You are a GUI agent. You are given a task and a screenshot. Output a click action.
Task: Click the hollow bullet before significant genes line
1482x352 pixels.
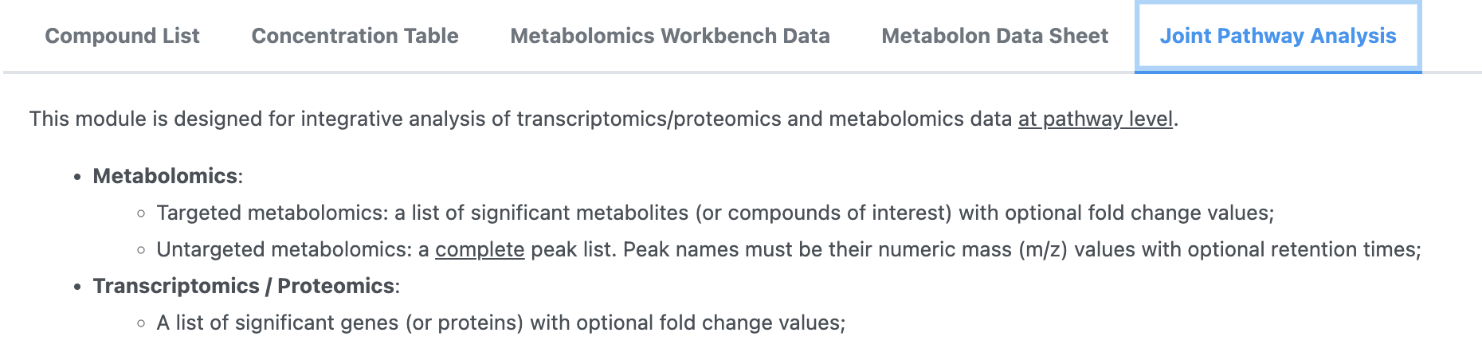click(x=141, y=323)
